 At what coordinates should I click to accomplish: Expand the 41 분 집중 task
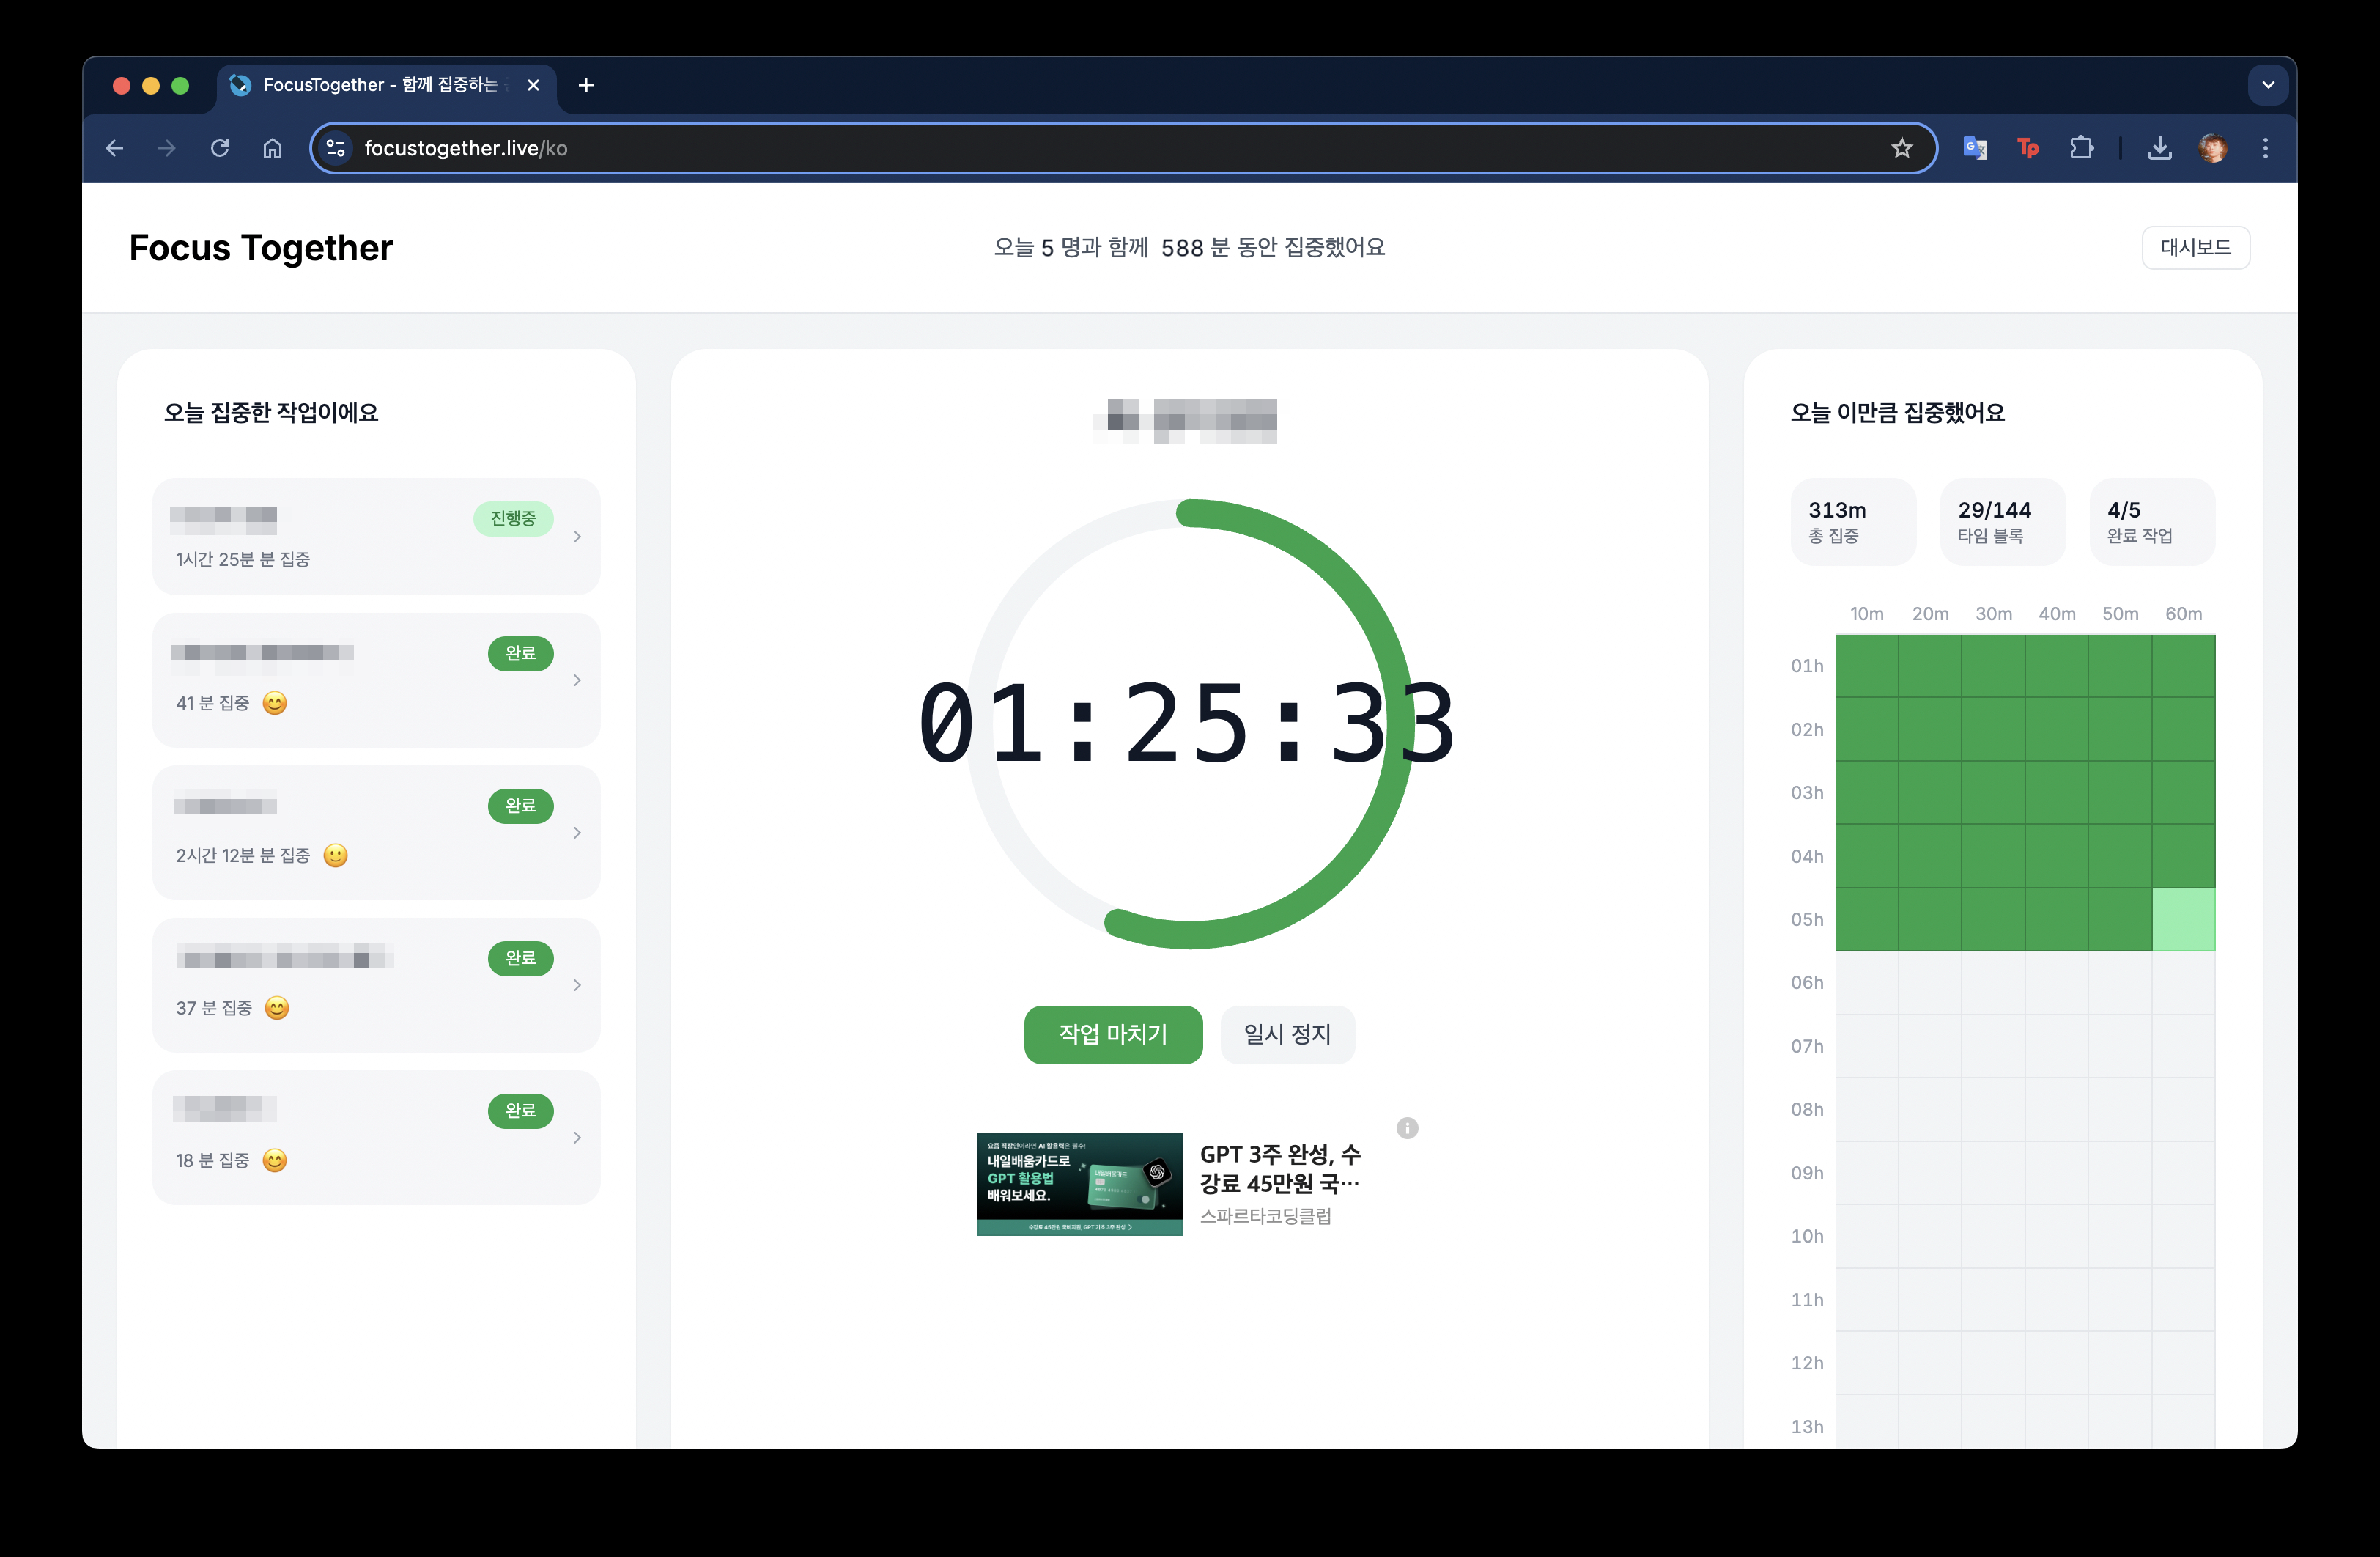(577, 680)
